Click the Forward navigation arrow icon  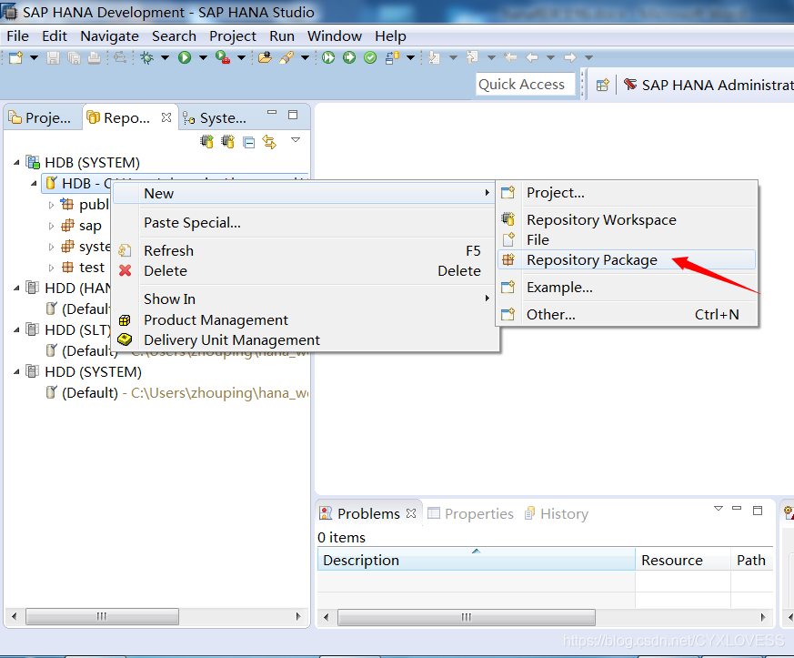point(570,57)
